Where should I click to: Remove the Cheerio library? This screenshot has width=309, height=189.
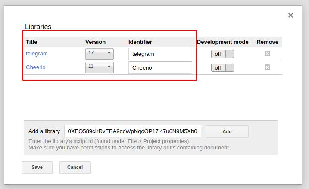tap(267, 67)
